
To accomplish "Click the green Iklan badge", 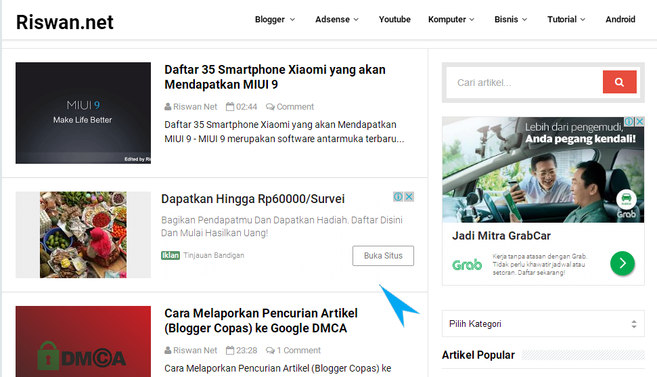I will [171, 255].
